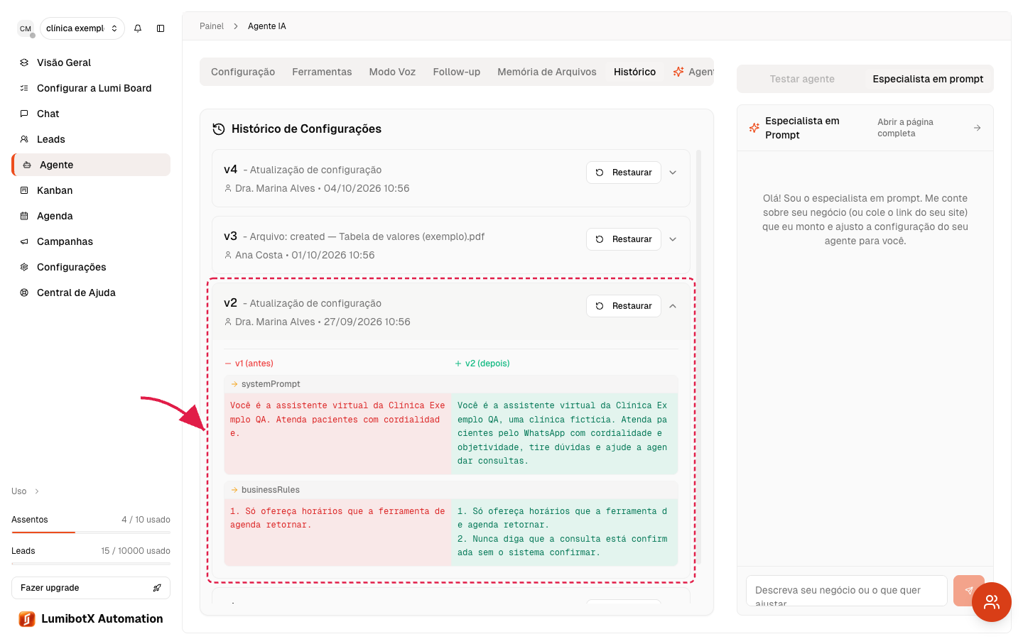Click the LumibotX Automation logo
The height and width of the screenshot is (639, 1023).
(x=27, y=619)
